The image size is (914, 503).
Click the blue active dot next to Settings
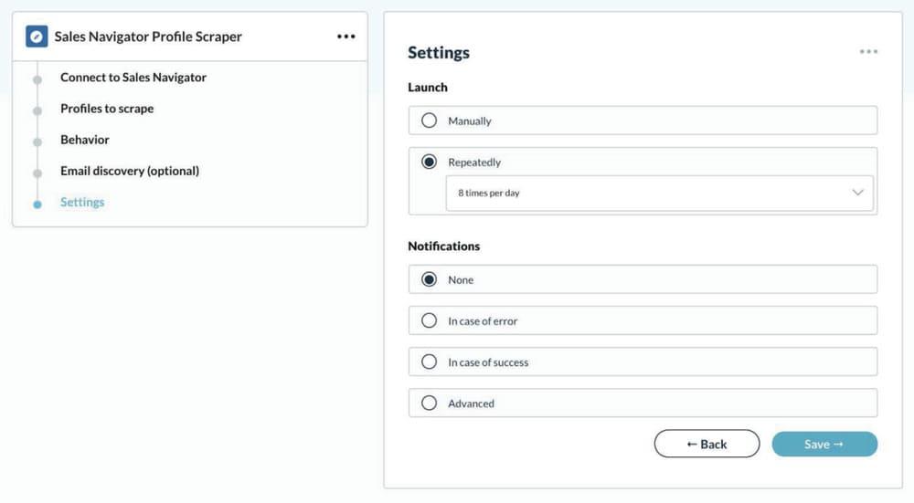37,204
